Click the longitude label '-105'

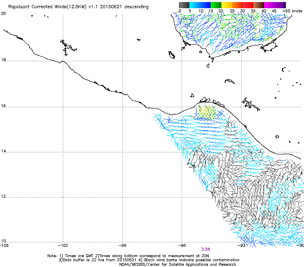coord(4,246)
